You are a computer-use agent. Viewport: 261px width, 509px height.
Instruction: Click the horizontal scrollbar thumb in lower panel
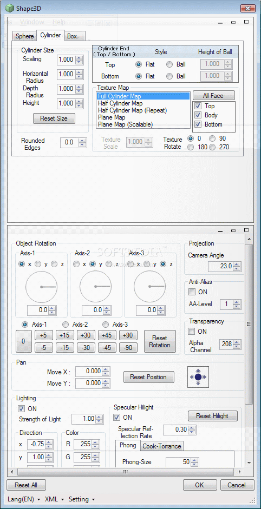point(126,471)
